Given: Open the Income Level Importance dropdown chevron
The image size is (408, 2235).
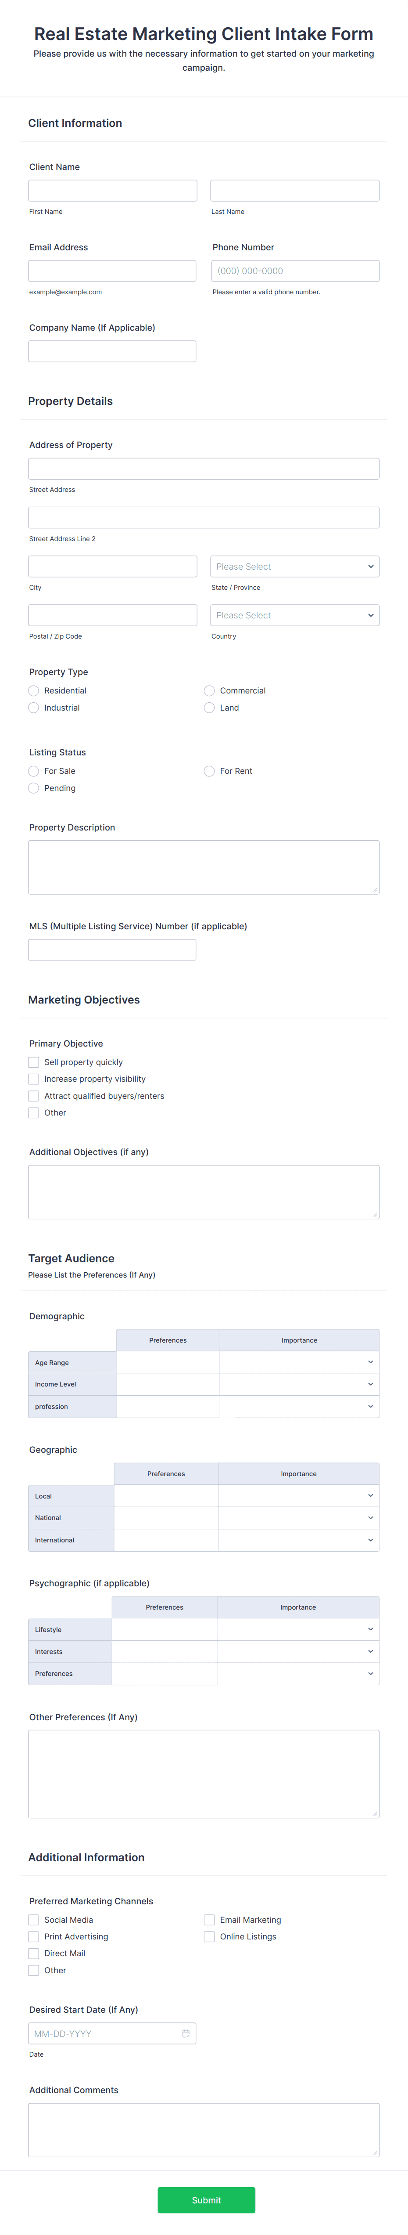Looking at the screenshot, I should (371, 1384).
